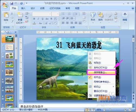This screenshot has width=136, height=112.
Task: Click the zoom slider handle
Action: click(x=110, y=110)
